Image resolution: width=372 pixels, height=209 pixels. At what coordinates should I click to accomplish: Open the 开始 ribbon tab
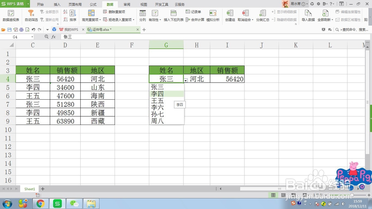pos(40,4)
